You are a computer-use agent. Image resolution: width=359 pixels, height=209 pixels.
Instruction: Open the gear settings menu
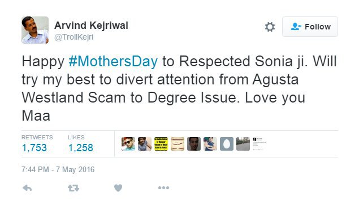pyautogui.click(x=270, y=27)
